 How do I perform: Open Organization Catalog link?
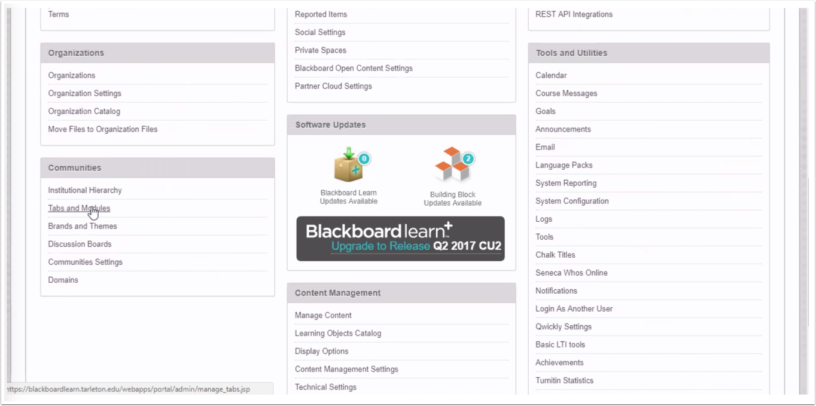coord(84,111)
